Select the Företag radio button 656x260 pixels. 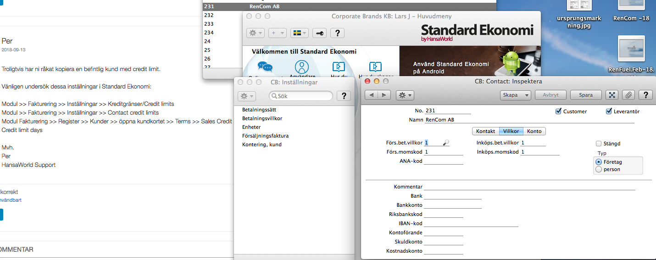point(598,162)
